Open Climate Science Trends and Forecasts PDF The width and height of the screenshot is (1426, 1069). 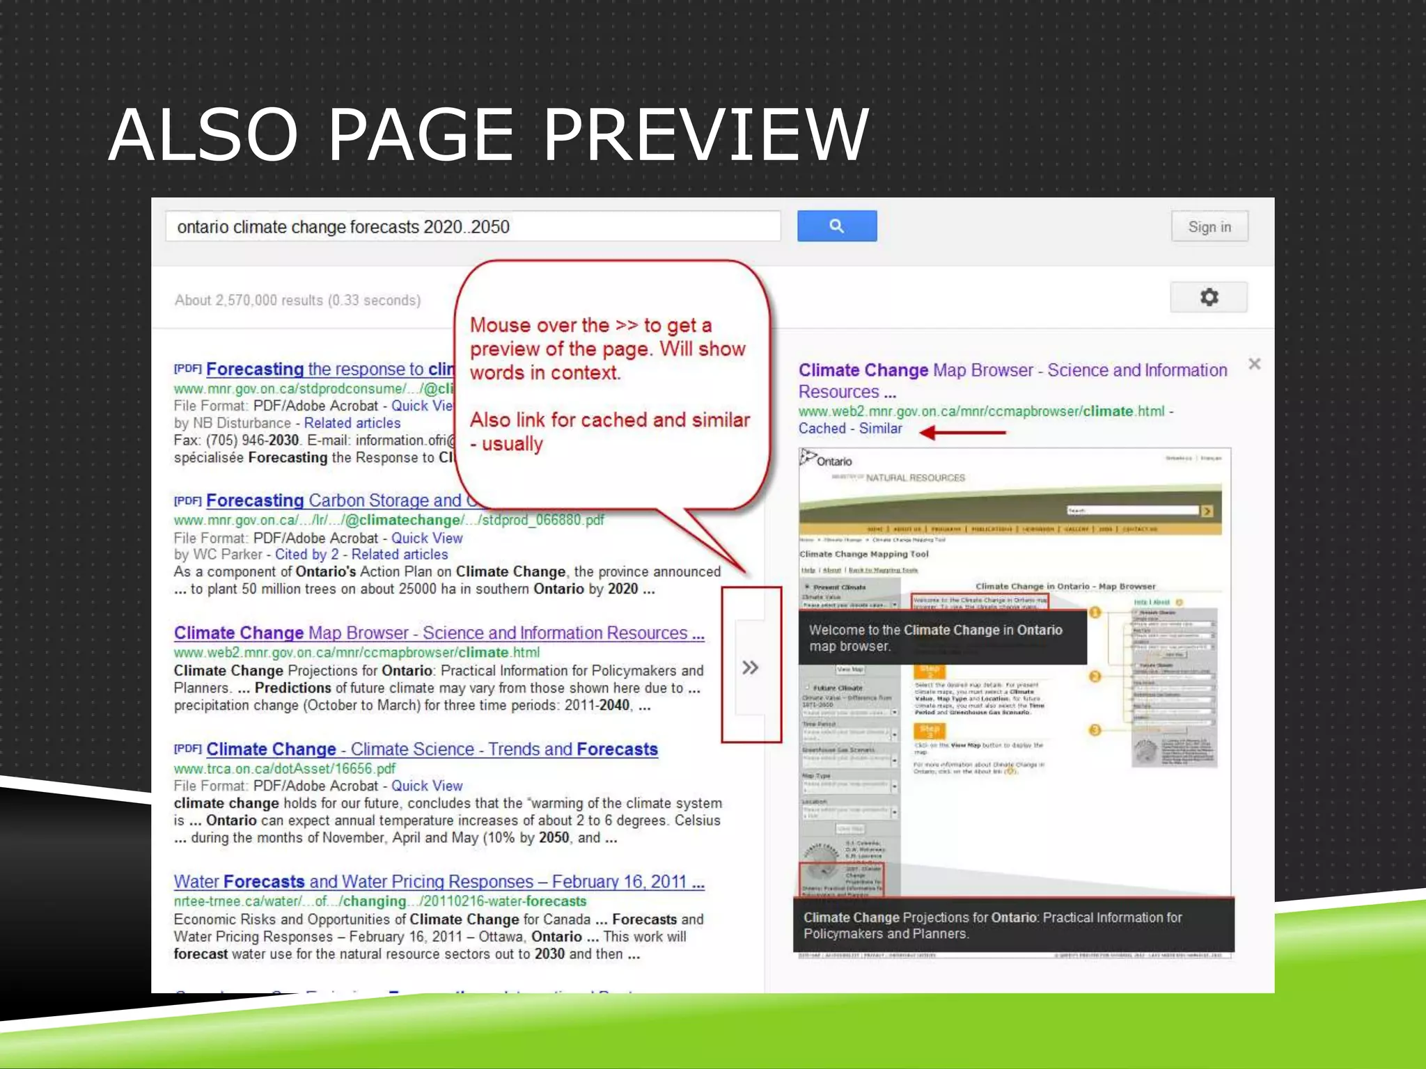tap(432, 749)
